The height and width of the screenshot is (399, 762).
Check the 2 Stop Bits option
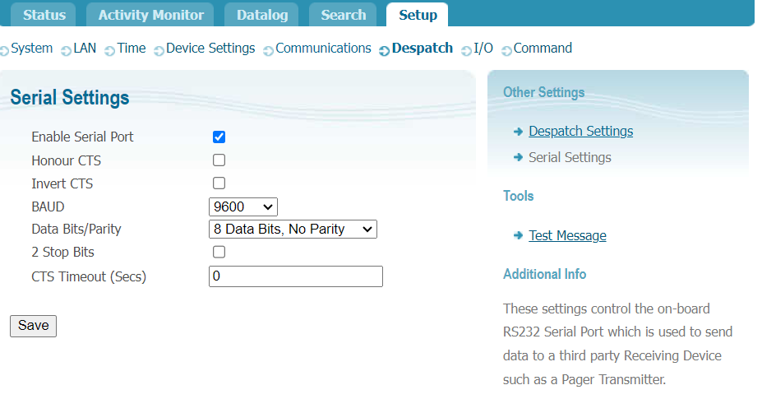click(219, 253)
